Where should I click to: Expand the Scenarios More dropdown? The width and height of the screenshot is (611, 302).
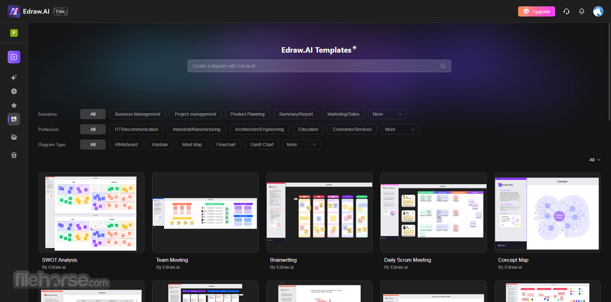pos(388,114)
